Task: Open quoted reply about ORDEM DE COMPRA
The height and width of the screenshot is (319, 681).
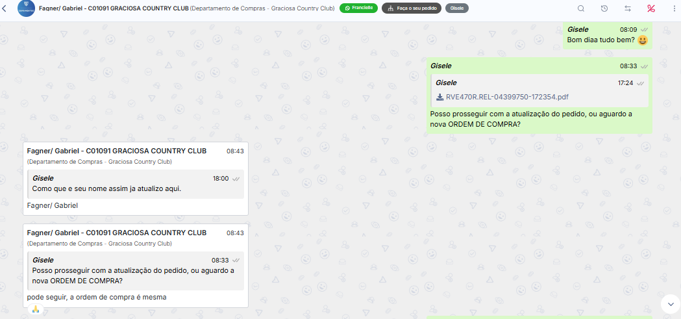Action: pyautogui.click(x=136, y=271)
